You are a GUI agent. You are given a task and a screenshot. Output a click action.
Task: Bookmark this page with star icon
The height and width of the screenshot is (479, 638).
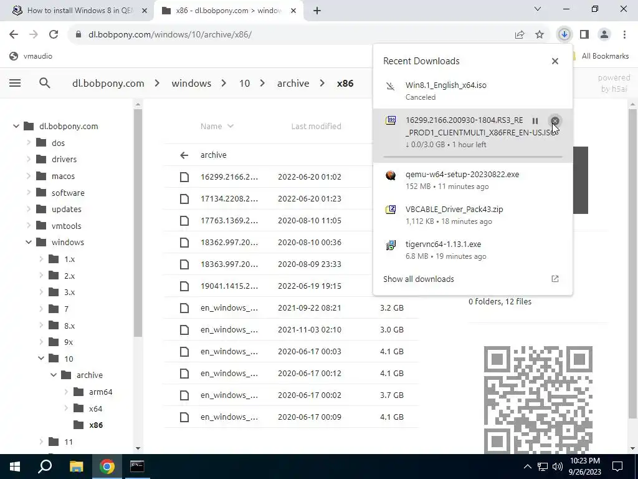pyautogui.click(x=540, y=35)
